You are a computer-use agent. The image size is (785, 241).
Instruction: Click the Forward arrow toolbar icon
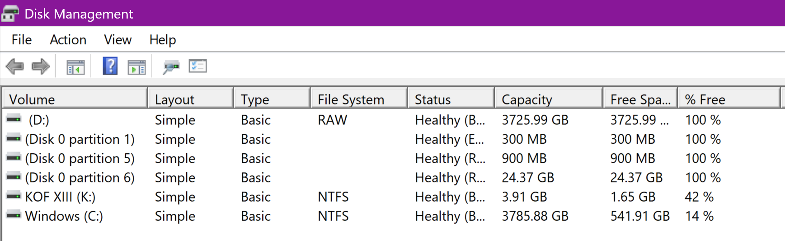(40, 66)
